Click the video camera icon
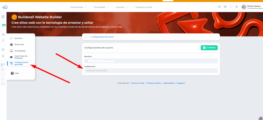 coord(225,7)
